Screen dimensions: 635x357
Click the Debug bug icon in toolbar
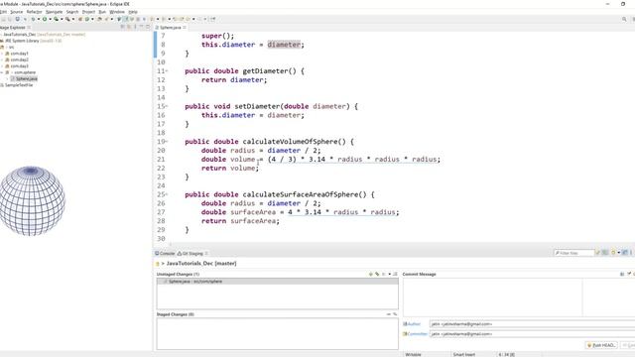[x=33, y=19]
